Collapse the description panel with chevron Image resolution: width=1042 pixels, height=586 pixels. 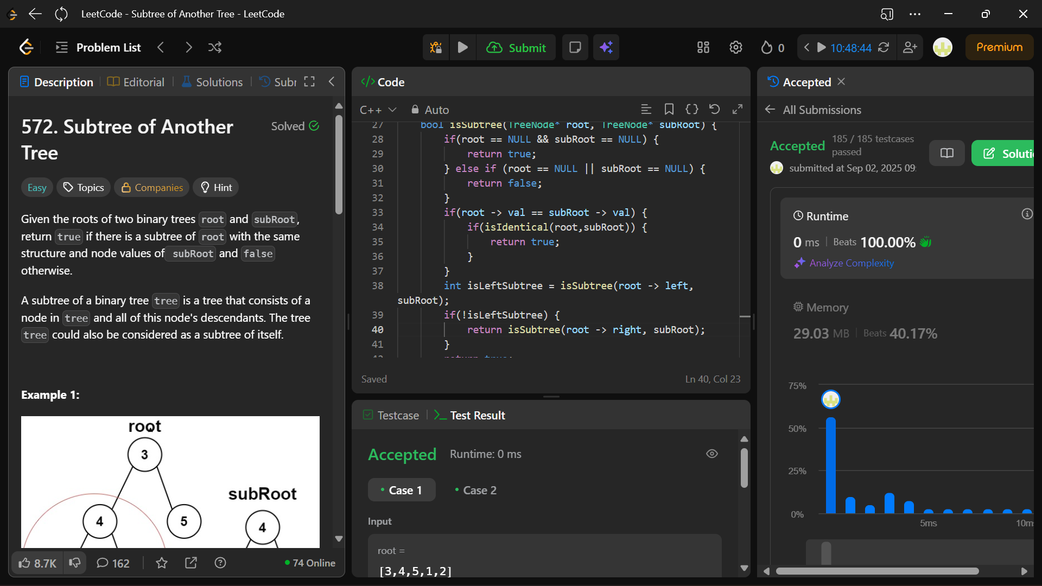[x=332, y=82]
